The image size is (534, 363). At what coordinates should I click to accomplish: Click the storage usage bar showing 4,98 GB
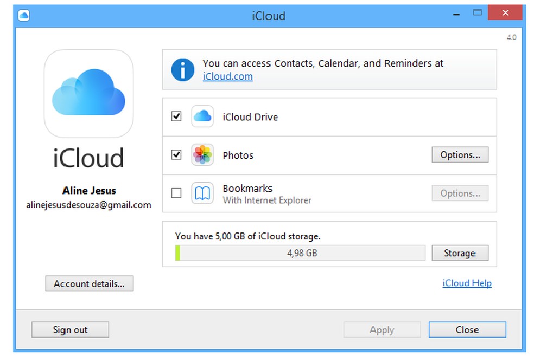302,252
